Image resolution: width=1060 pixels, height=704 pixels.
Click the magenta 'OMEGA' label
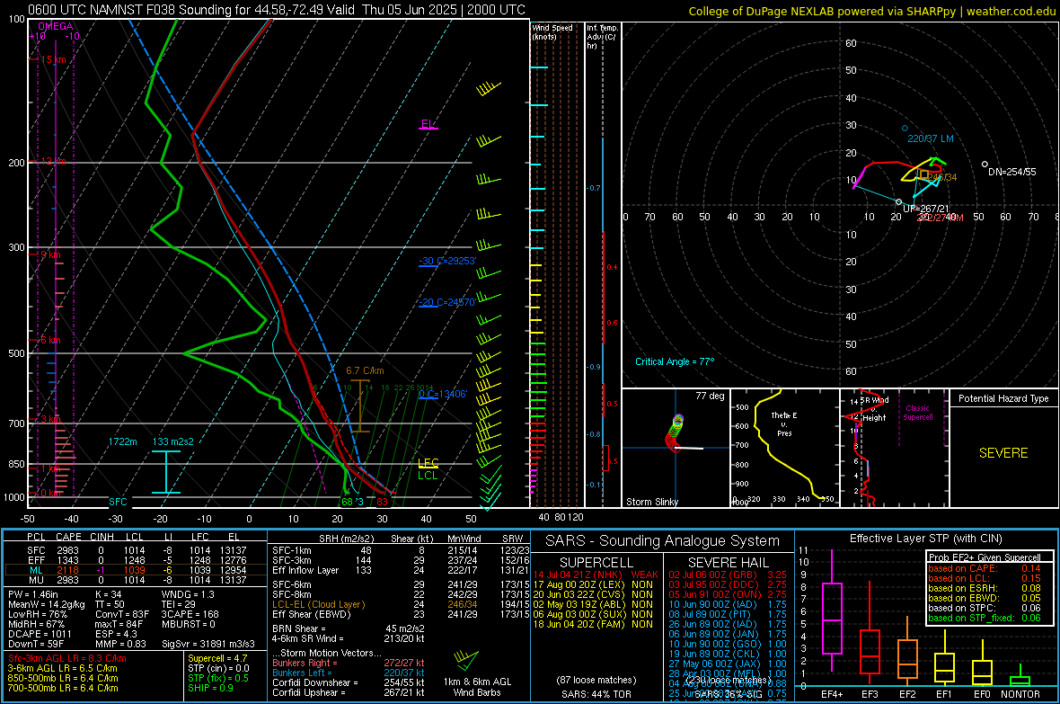coord(56,26)
